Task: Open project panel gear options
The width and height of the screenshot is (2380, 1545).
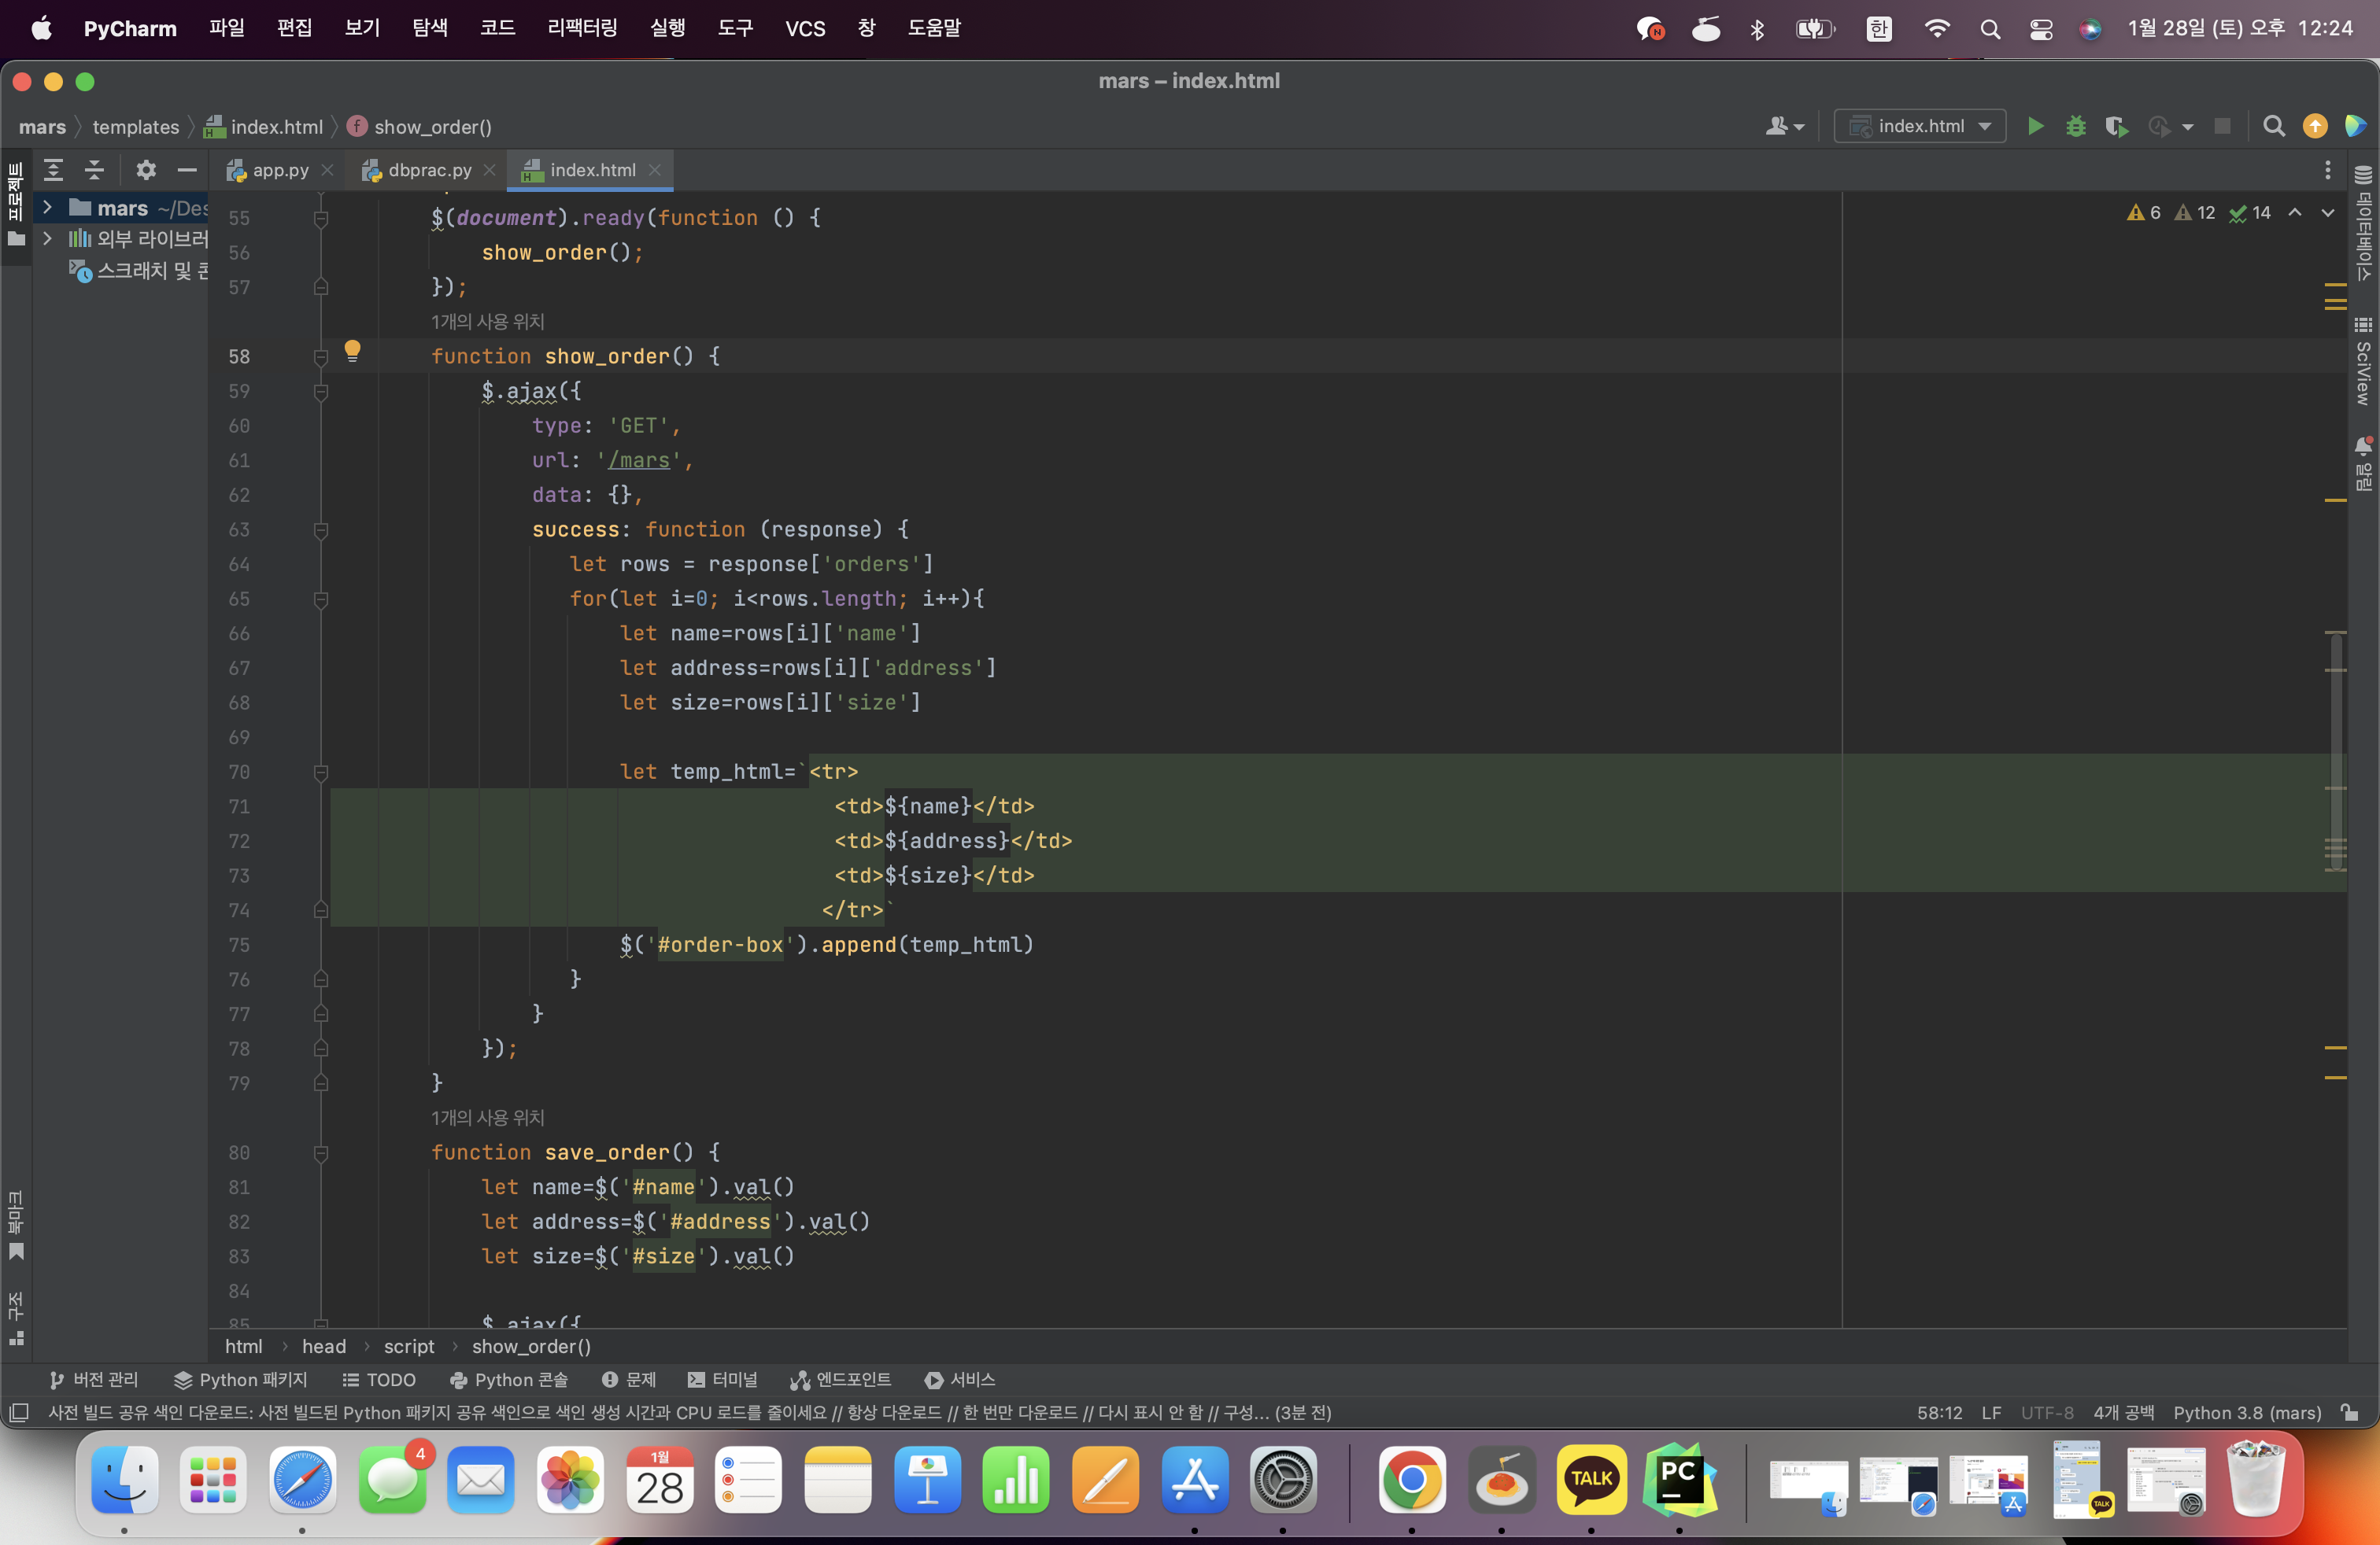Action: click(x=146, y=171)
